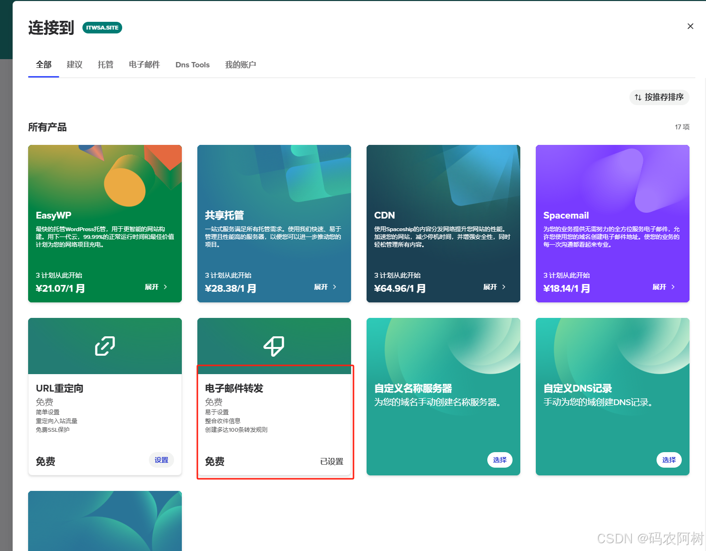Select the 全部 tab
This screenshot has width=706, height=551.
pyautogui.click(x=44, y=64)
